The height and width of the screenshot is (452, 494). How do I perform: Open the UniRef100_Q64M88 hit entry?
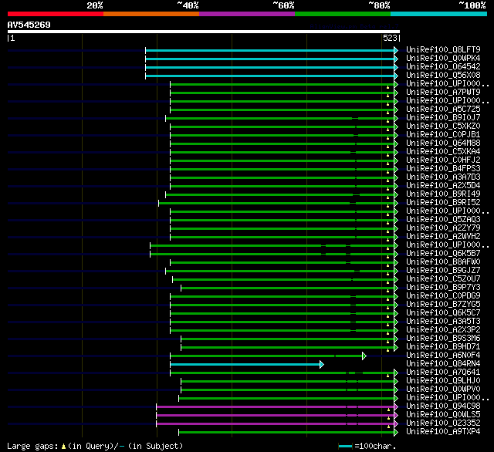pyautogui.click(x=442, y=143)
